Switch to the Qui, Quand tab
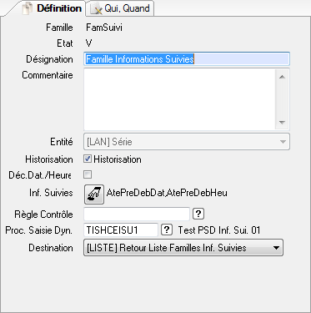This screenshot has width=311, height=313. 119,8
